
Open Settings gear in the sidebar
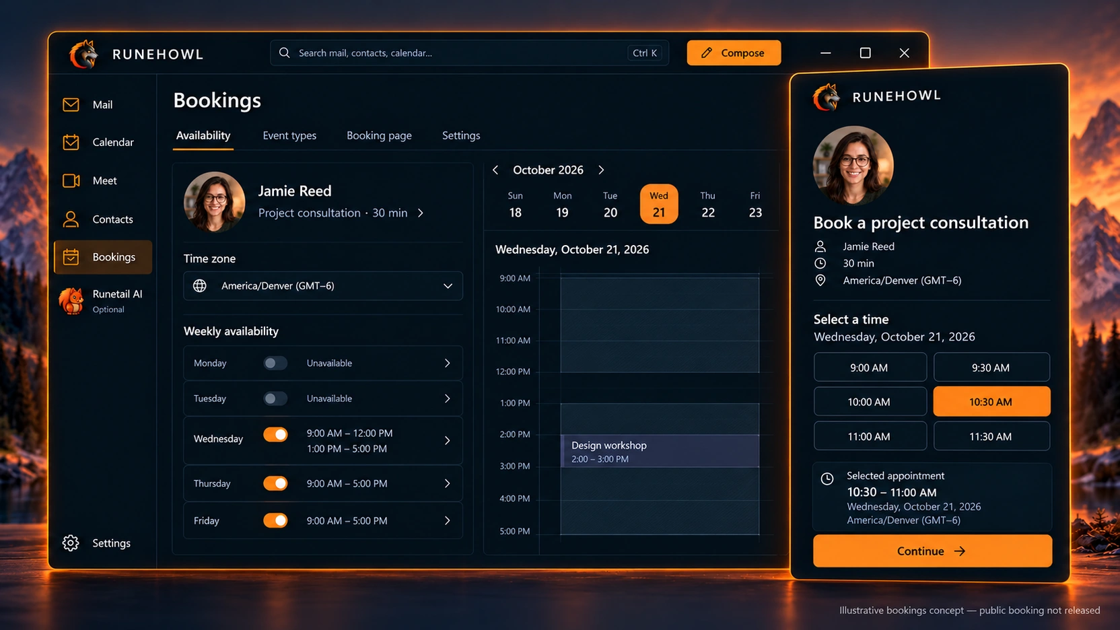(71, 542)
